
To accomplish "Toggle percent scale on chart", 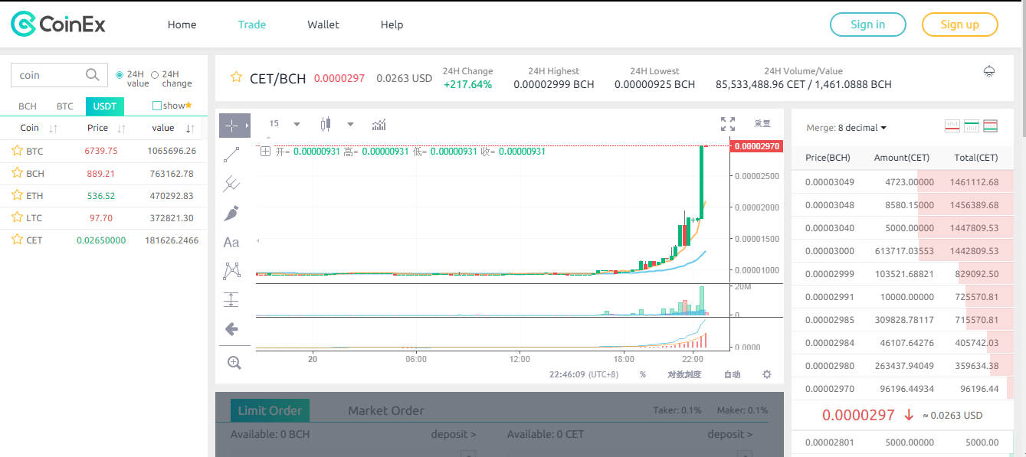I will [x=643, y=374].
